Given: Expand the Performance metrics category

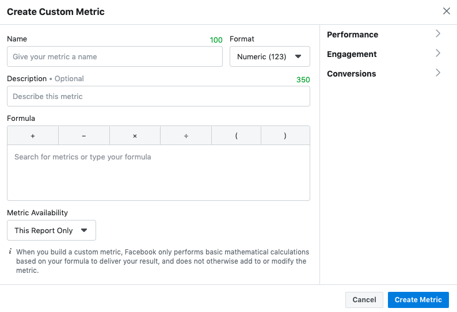Looking at the screenshot, I should pyautogui.click(x=438, y=34).
